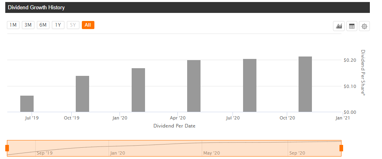
Task: Open chart settings gear icon
Action: (x=364, y=26)
